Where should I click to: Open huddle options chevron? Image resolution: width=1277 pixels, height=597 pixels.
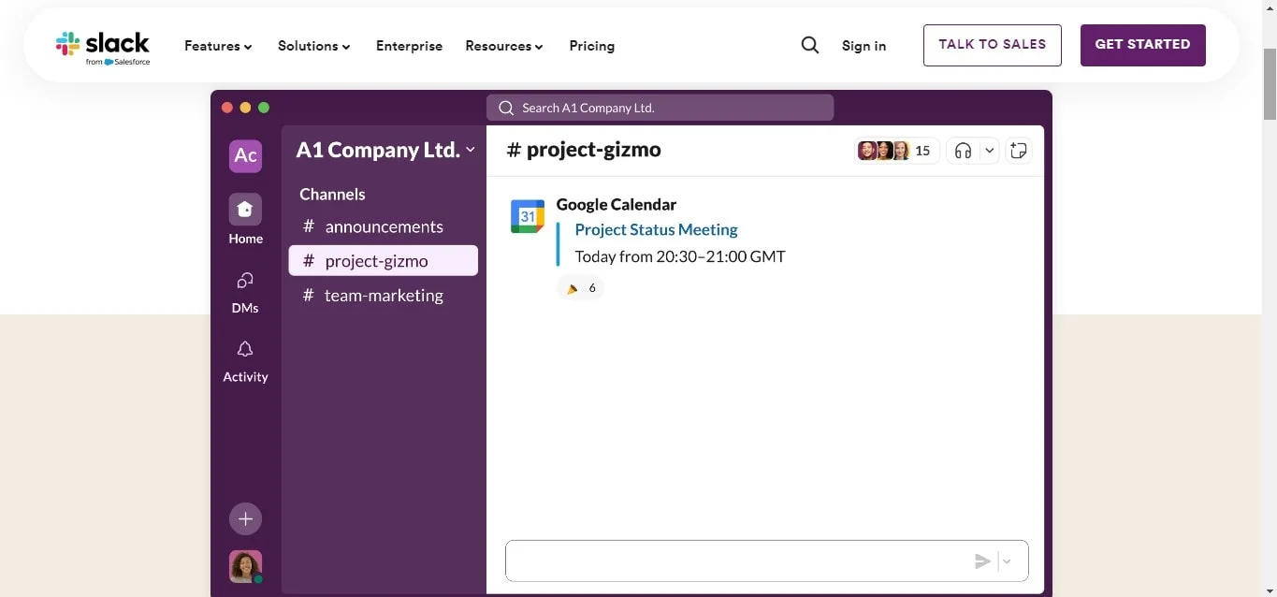990,151
